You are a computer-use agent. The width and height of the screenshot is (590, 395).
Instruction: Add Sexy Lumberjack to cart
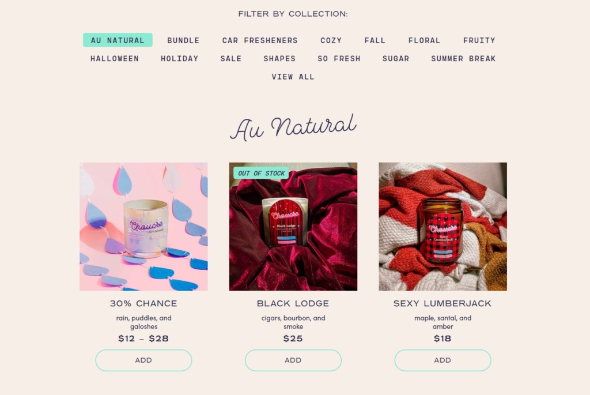442,360
